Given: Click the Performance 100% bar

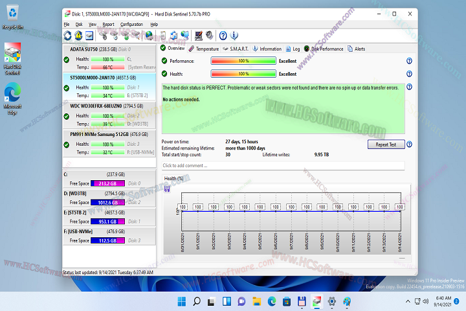Looking at the screenshot, I should point(243,61).
